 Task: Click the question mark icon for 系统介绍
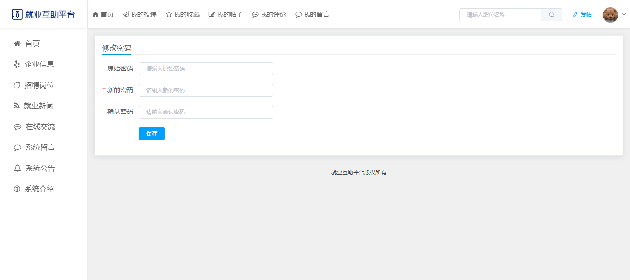(x=17, y=189)
